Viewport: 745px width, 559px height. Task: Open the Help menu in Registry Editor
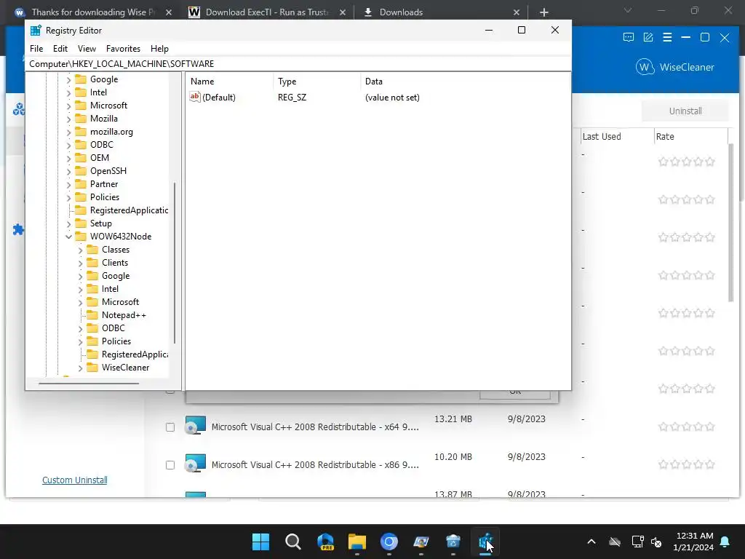click(159, 49)
